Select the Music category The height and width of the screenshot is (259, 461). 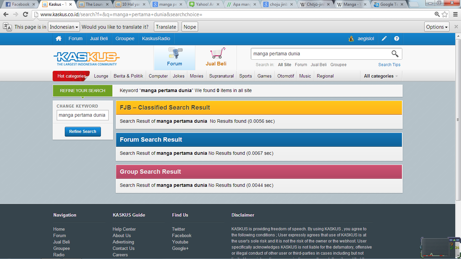(x=305, y=76)
